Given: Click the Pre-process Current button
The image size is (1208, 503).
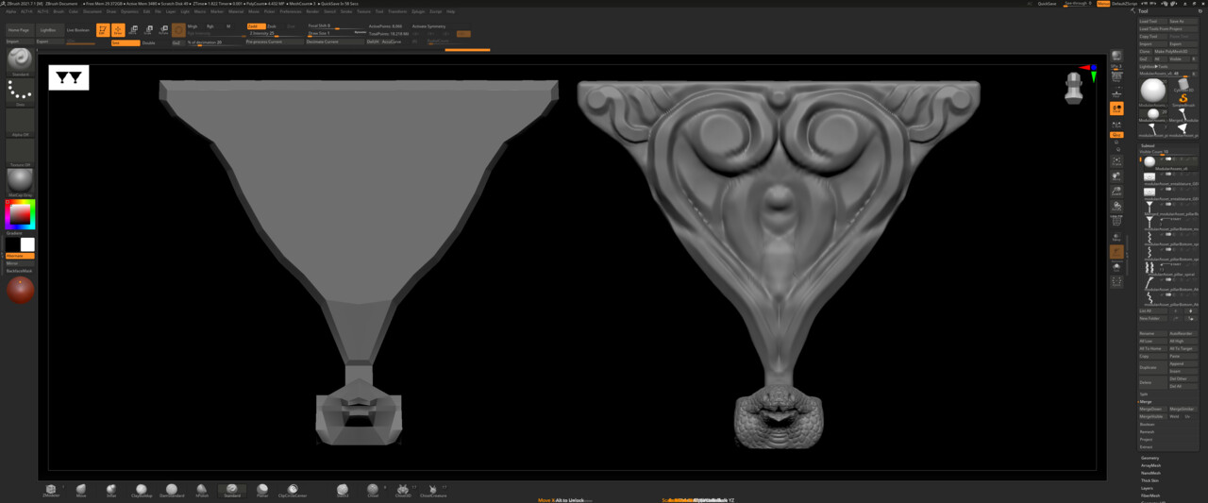Looking at the screenshot, I should pos(275,42).
